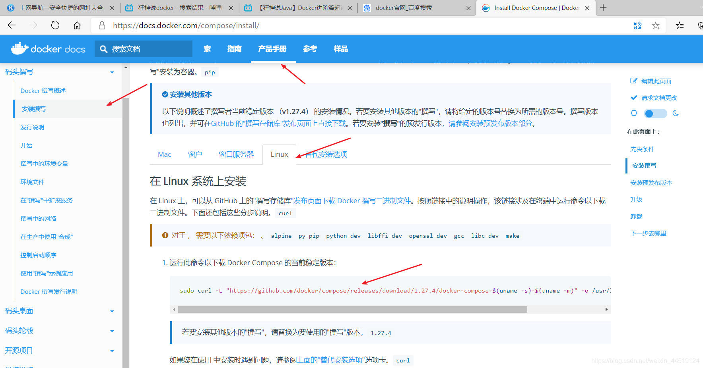The width and height of the screenshot is (703, 368).
Task: Jump to 升级 section
Action: (x=636, y=200)
